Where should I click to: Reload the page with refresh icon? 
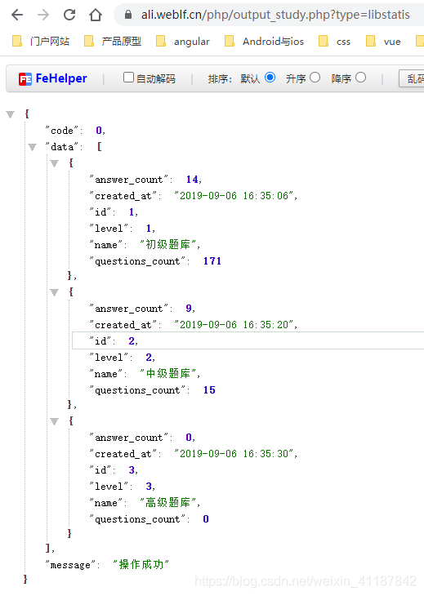click(x=69, y=15)
